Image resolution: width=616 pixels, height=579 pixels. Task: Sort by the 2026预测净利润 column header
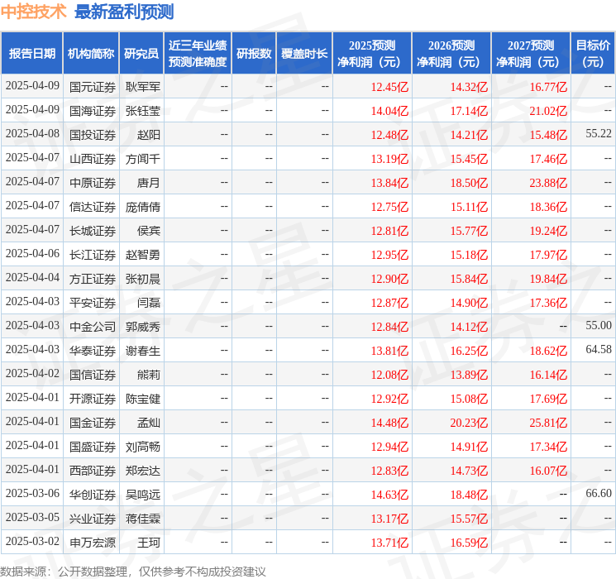coord(451,54)
